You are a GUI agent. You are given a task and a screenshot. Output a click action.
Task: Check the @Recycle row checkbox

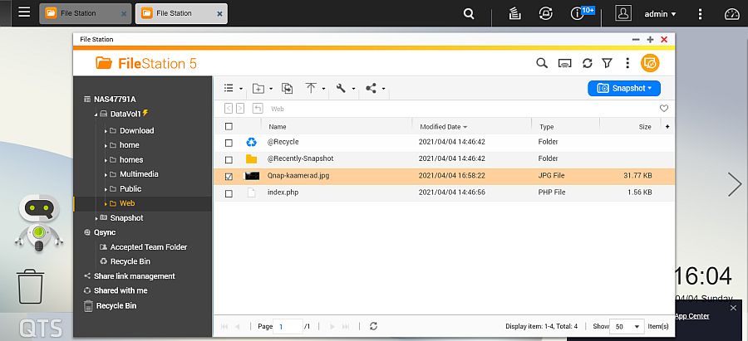pos(229,143)
